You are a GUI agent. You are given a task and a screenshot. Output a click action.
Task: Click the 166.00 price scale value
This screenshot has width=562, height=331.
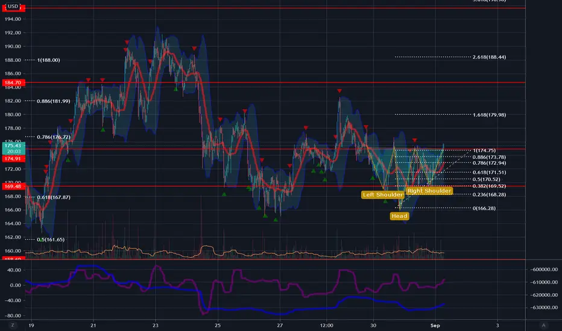[13, 209]
